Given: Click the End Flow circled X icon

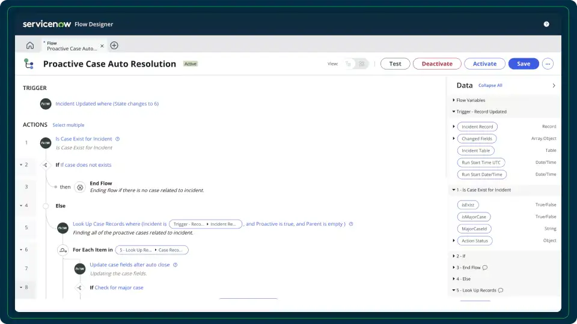Looking at the screenshot, I should [80, 187].
